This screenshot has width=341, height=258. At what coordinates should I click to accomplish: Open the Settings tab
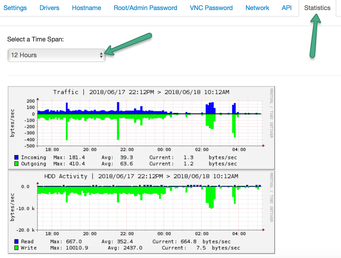coord(15,8)
